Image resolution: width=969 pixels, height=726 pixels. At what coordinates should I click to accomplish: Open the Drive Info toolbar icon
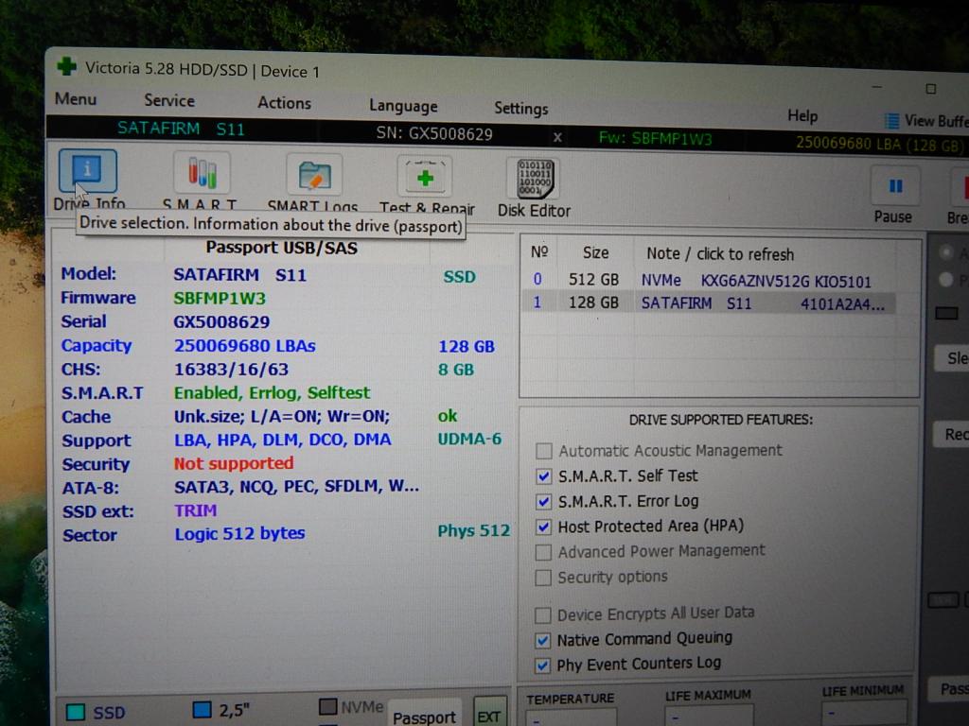click(x=88, y=171)
